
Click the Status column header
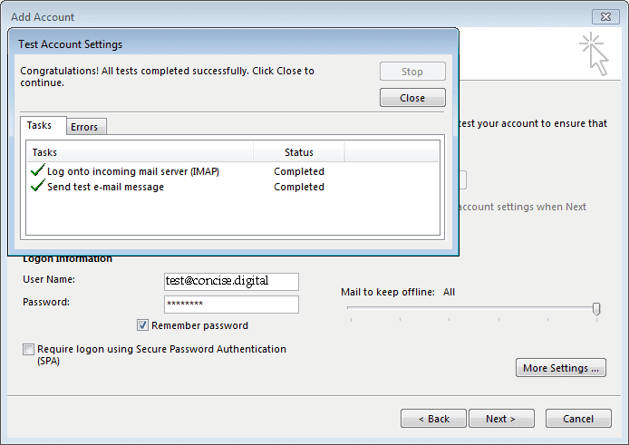point(299,152)
